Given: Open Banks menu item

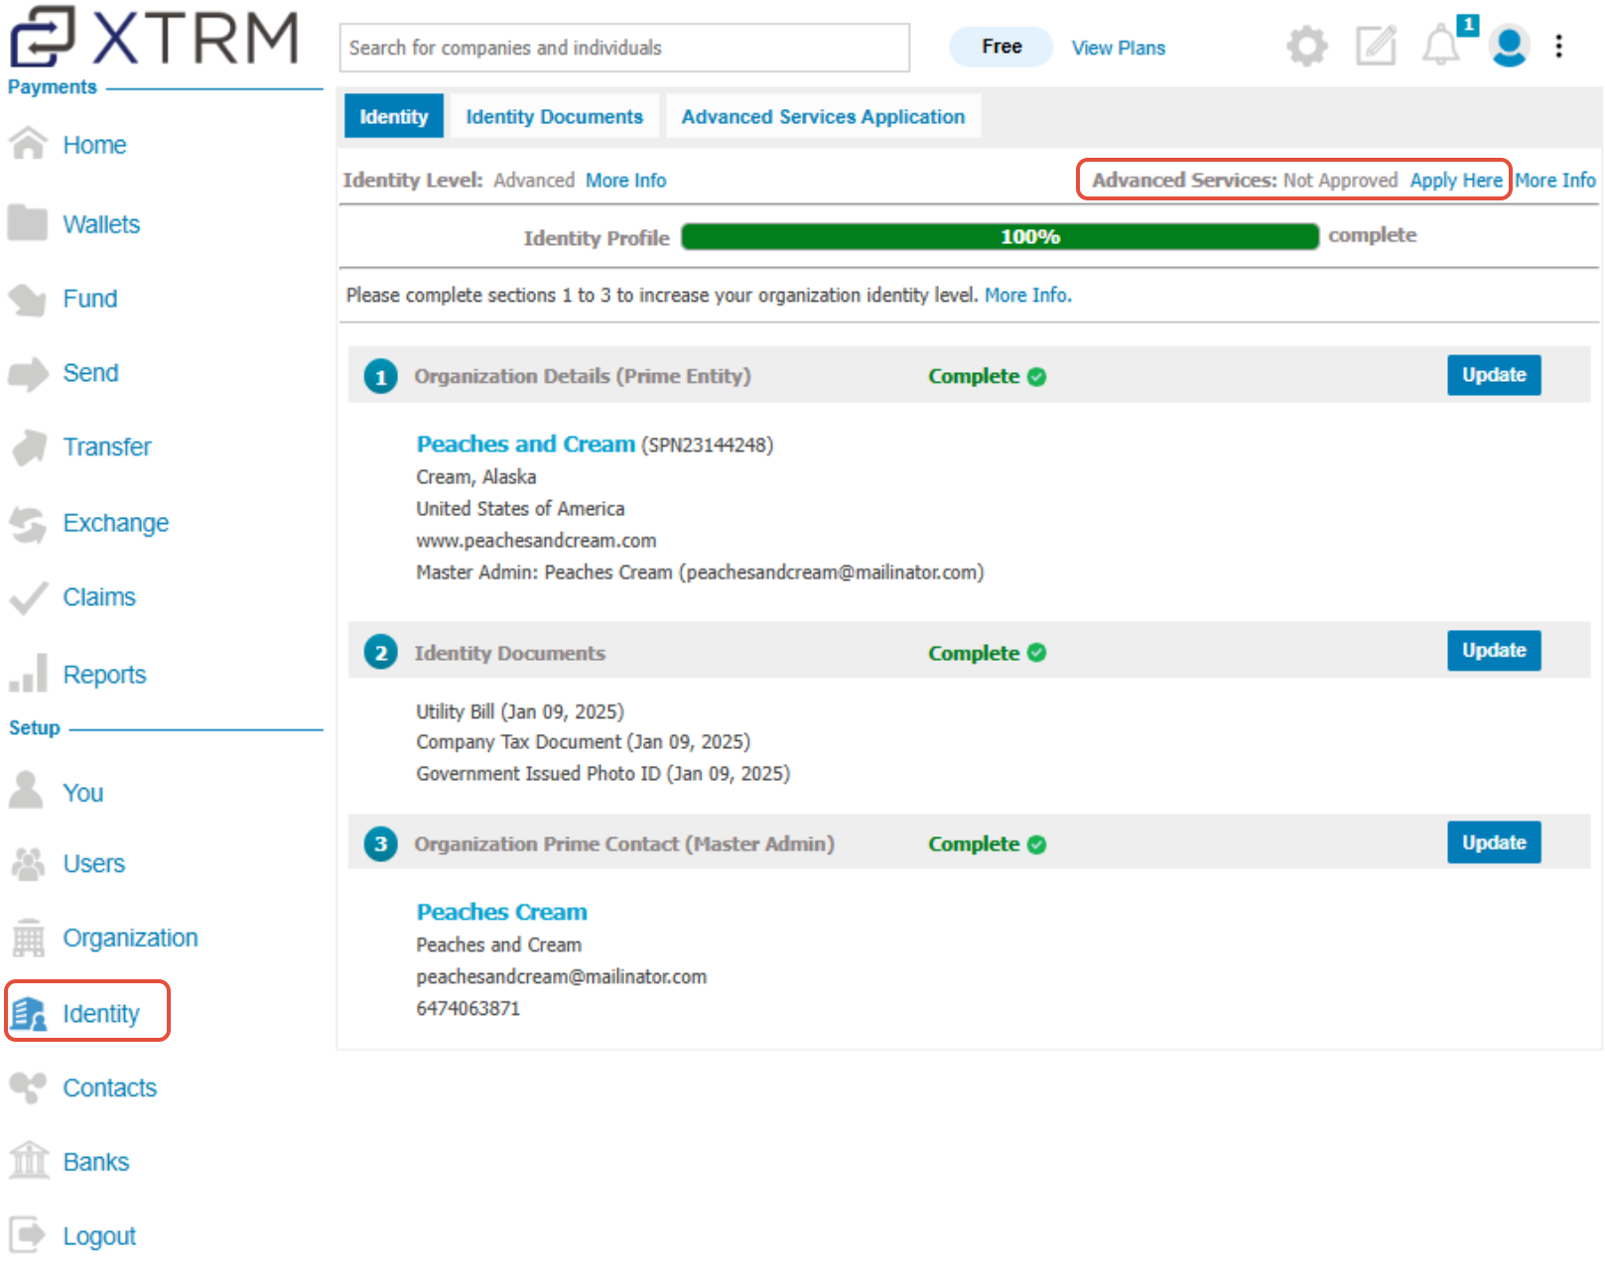Looking at the screenshot, I should click(x=96, y=1162).
